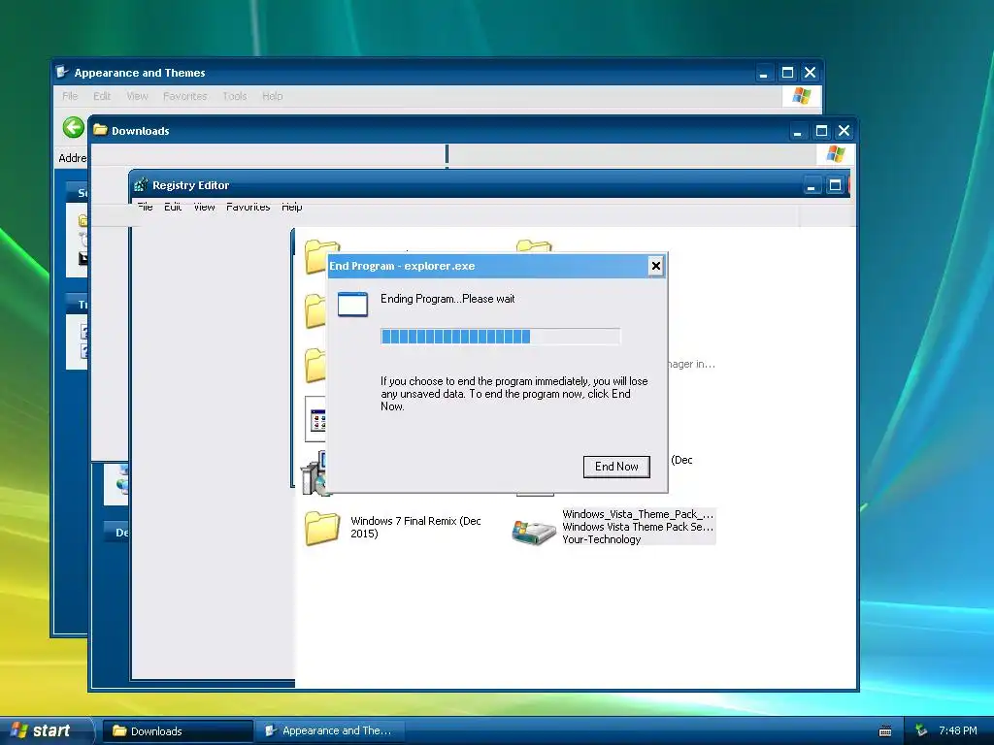Open Registry Editor View menu
994x745 pixels.
204,207
